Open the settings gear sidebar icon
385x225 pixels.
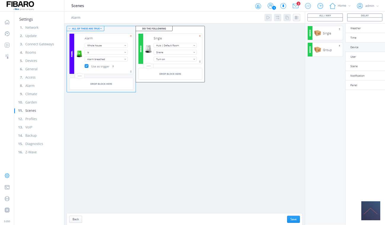[x=7, y=175]
